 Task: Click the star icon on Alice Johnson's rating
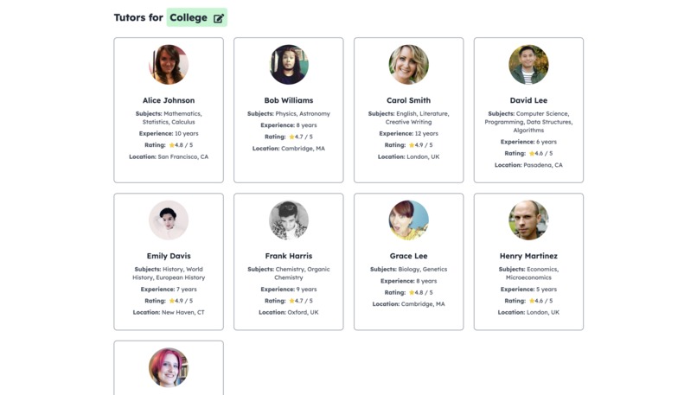(x=171, y=145)
